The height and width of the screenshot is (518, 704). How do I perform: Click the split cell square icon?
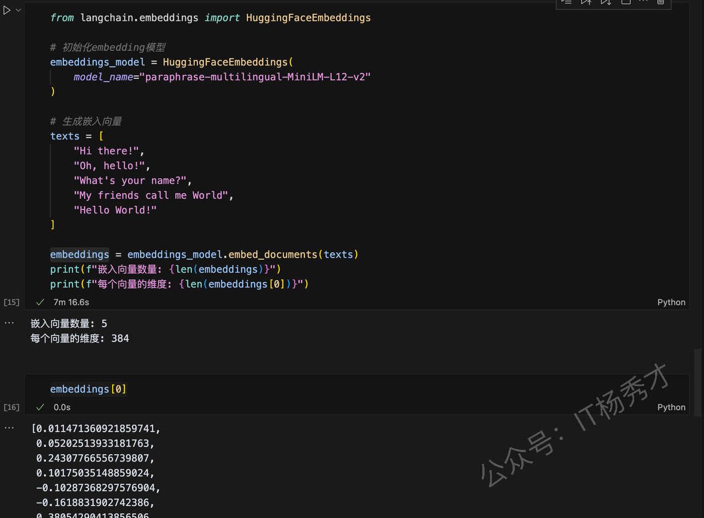(x=625, y=2)
